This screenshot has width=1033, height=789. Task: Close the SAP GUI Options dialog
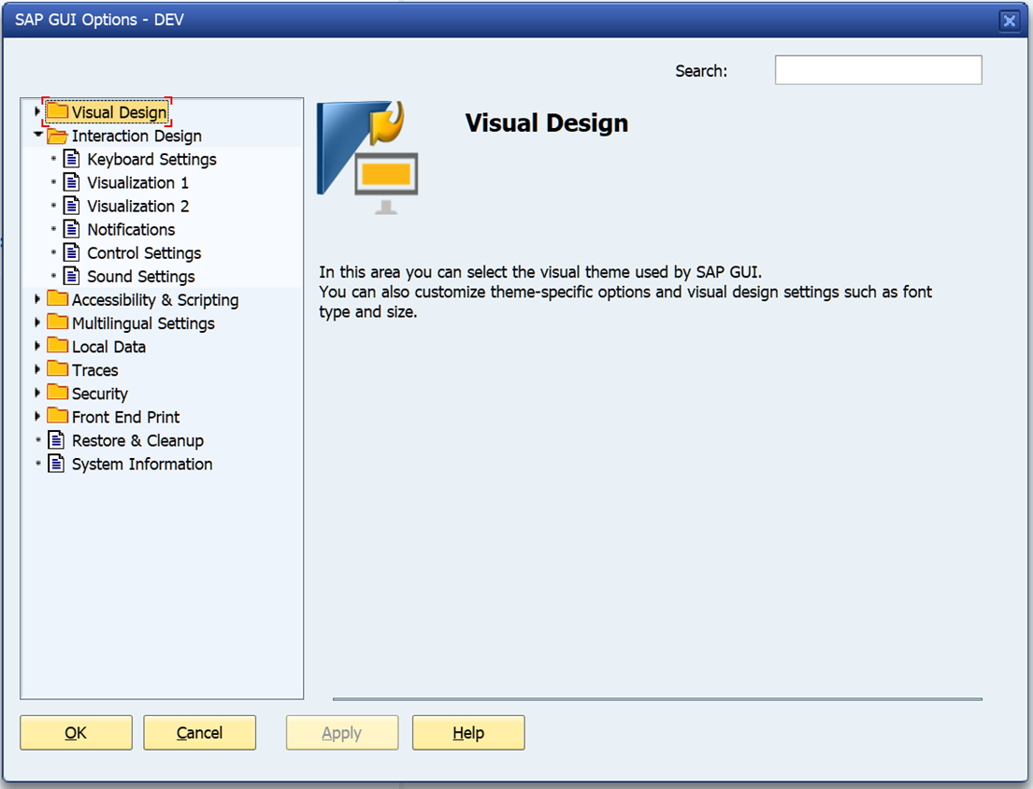click(1009, 21)
